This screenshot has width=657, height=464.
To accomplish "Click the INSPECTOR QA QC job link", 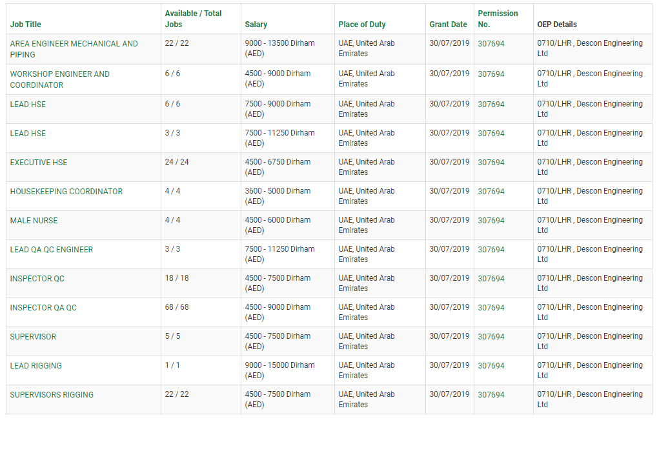I will [43, 308].
